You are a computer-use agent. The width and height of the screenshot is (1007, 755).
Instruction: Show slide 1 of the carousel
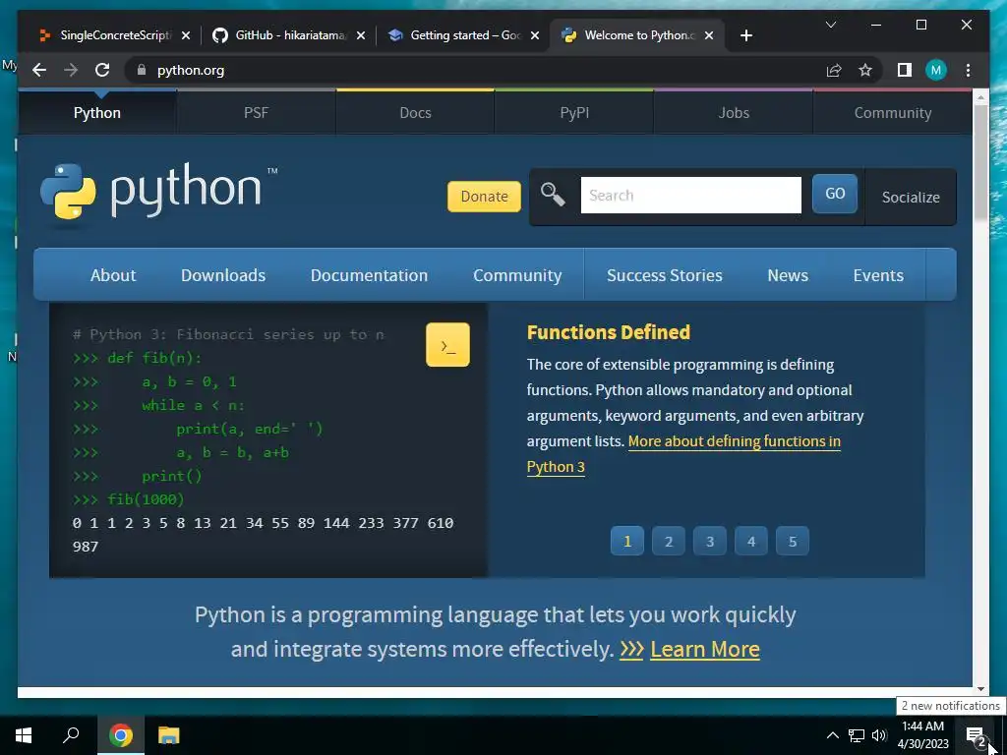click(626, 542)
